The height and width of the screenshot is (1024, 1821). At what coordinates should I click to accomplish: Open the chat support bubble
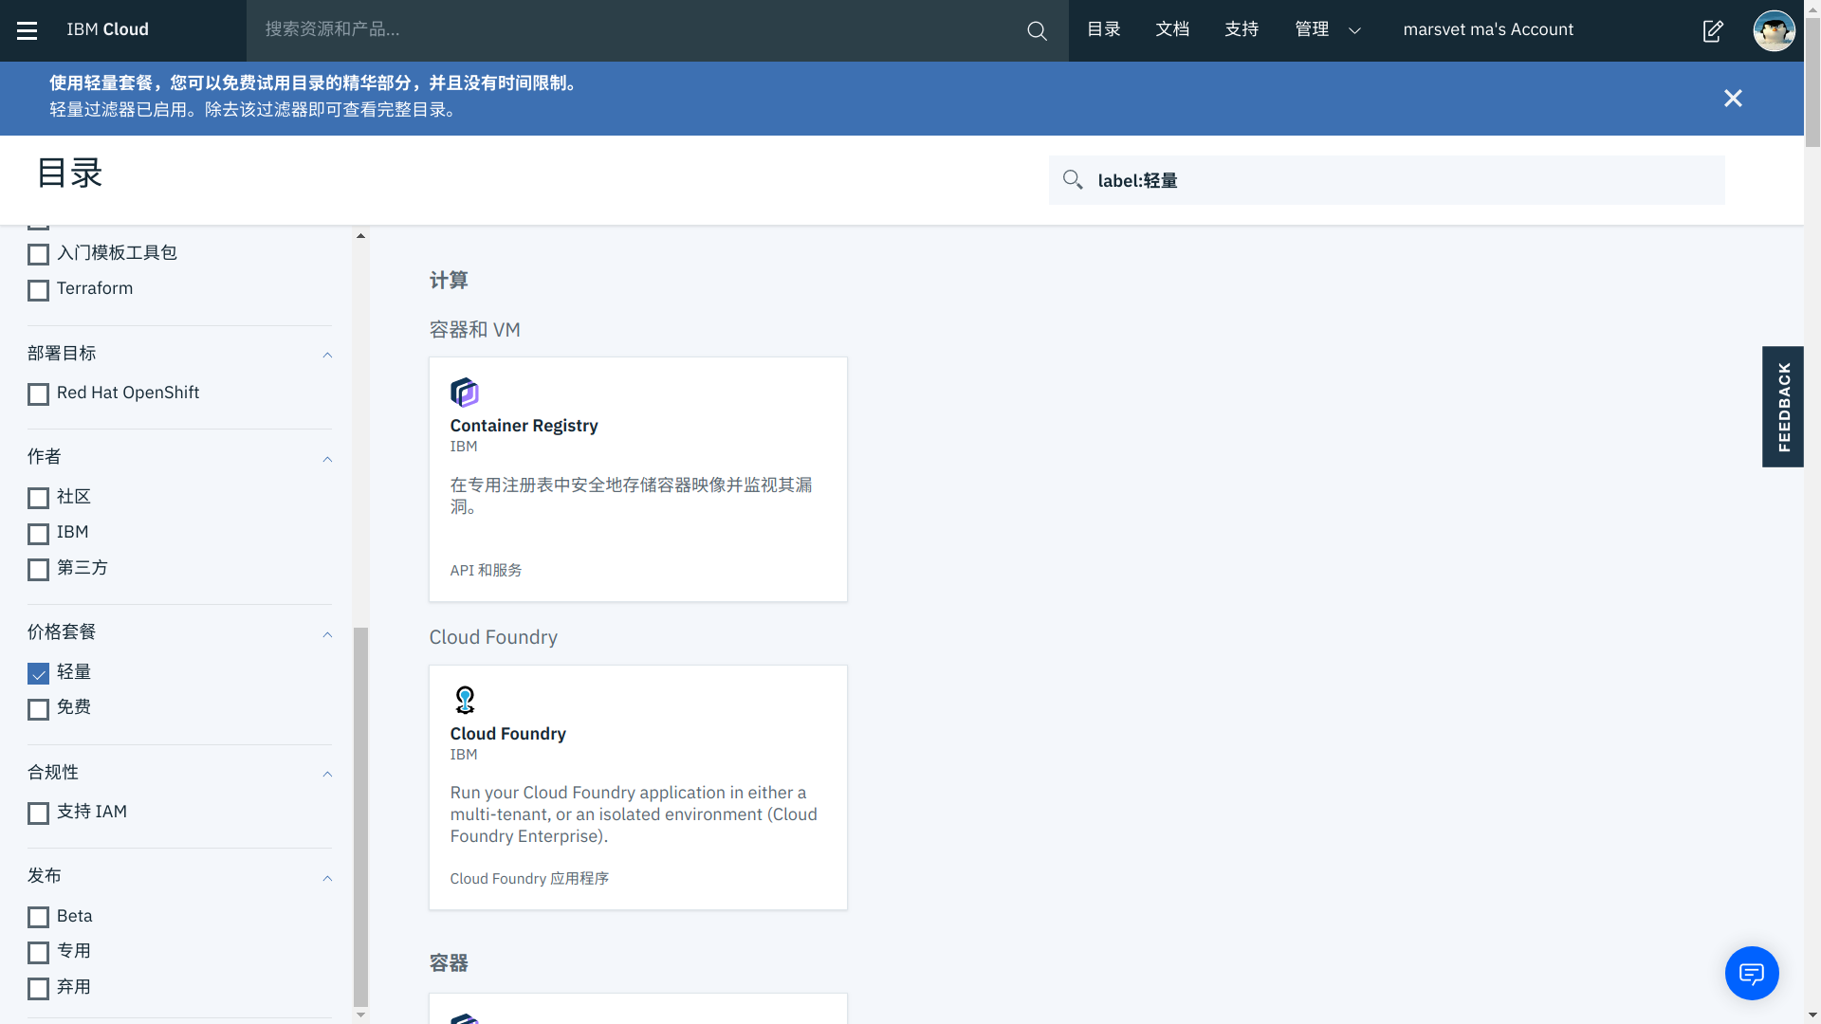click(1751, 973)
